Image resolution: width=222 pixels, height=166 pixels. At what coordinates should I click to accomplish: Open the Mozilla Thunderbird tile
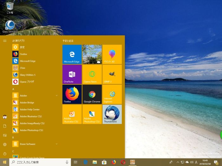[x=112, y=114]
